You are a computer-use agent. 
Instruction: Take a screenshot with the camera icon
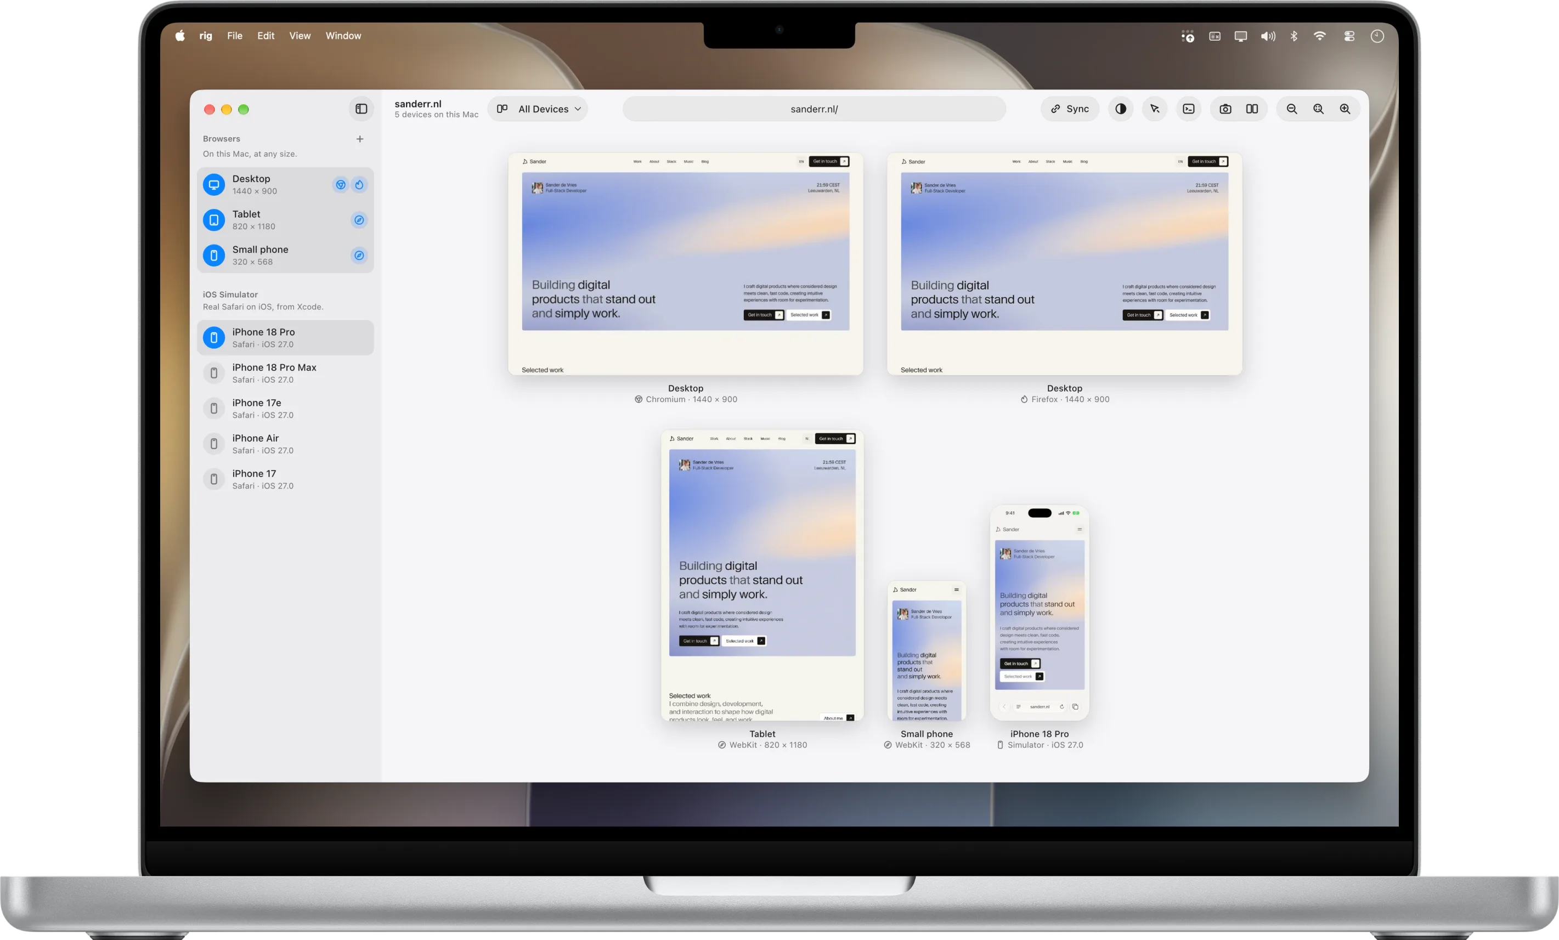(x=1225, y=109)
